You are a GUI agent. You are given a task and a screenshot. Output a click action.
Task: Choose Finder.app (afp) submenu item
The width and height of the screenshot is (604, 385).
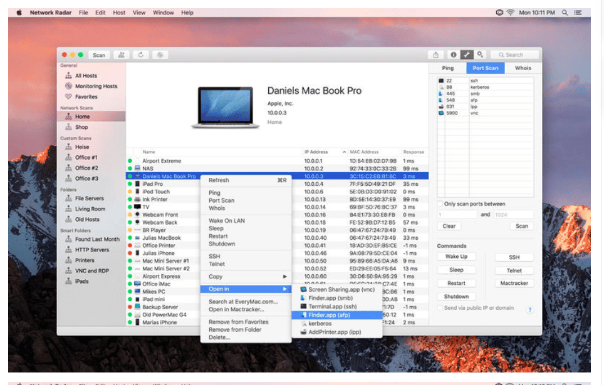[x=337, y=315]
